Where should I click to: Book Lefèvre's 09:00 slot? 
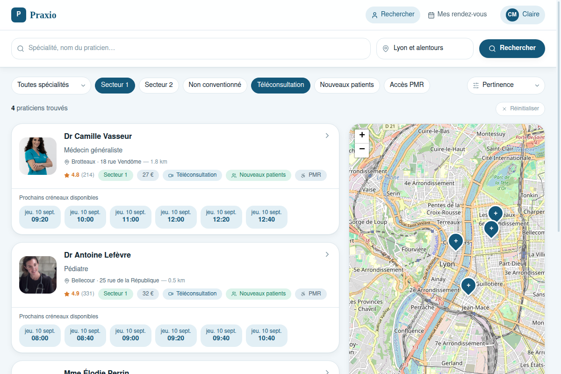[130, 335]
